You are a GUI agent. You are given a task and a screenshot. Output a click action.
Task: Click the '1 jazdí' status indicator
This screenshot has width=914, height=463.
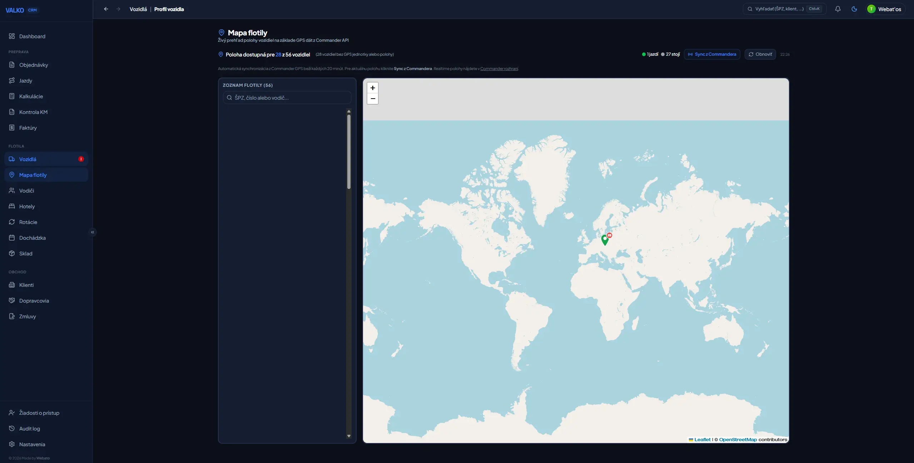[650, 54]
